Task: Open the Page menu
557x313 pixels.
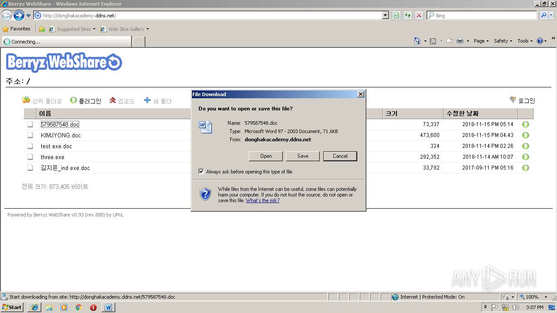Action: [x=481, y=41]
